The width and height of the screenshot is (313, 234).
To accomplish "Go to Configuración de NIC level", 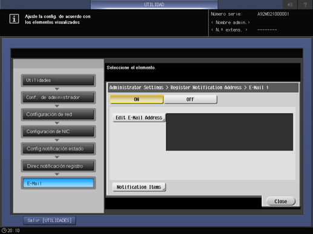I will (x=58, y=131).
